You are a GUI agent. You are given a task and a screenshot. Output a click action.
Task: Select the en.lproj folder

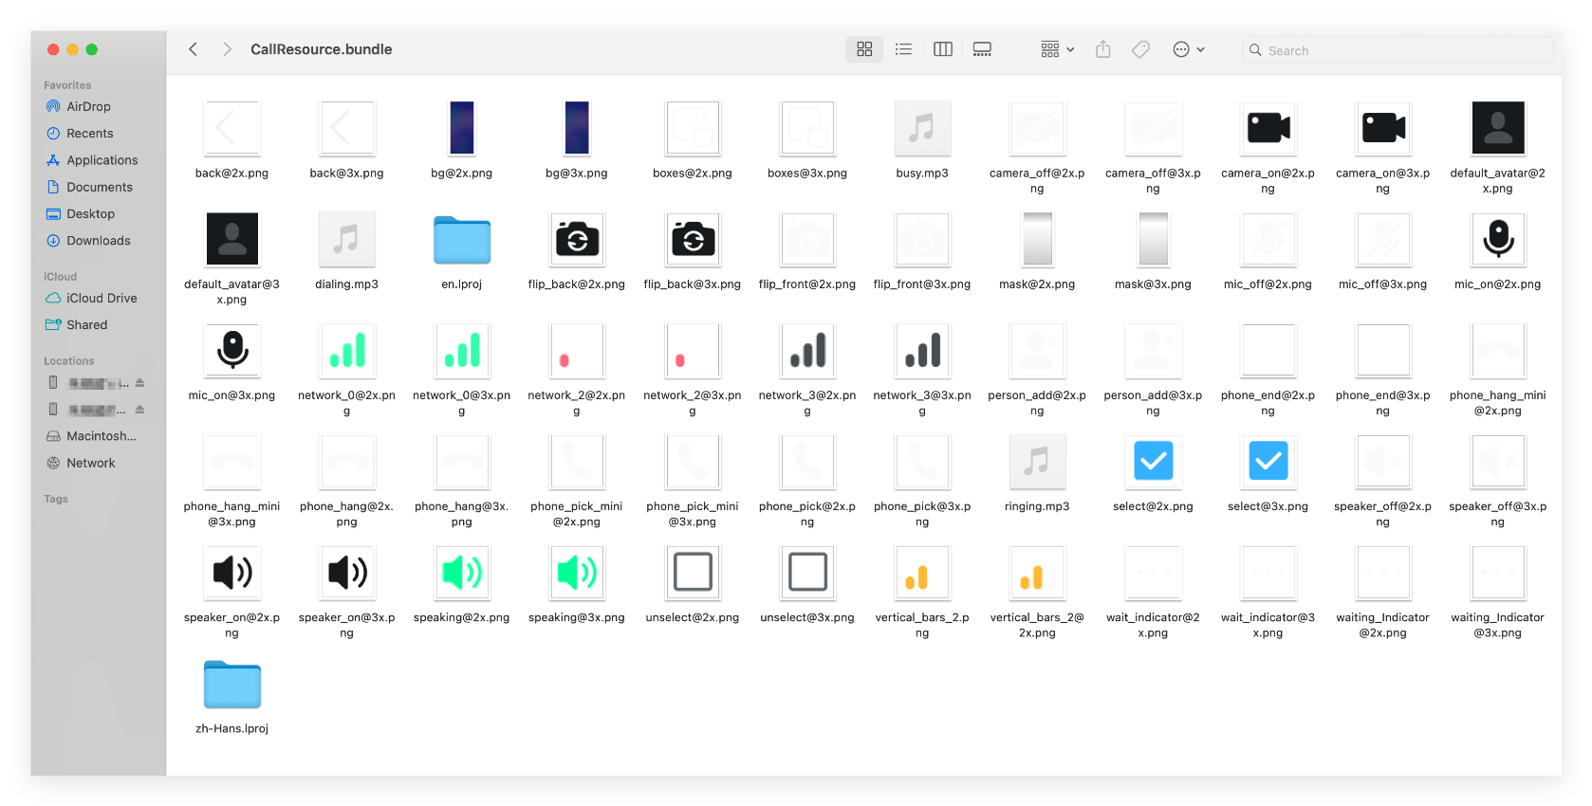tap(462, 240)
